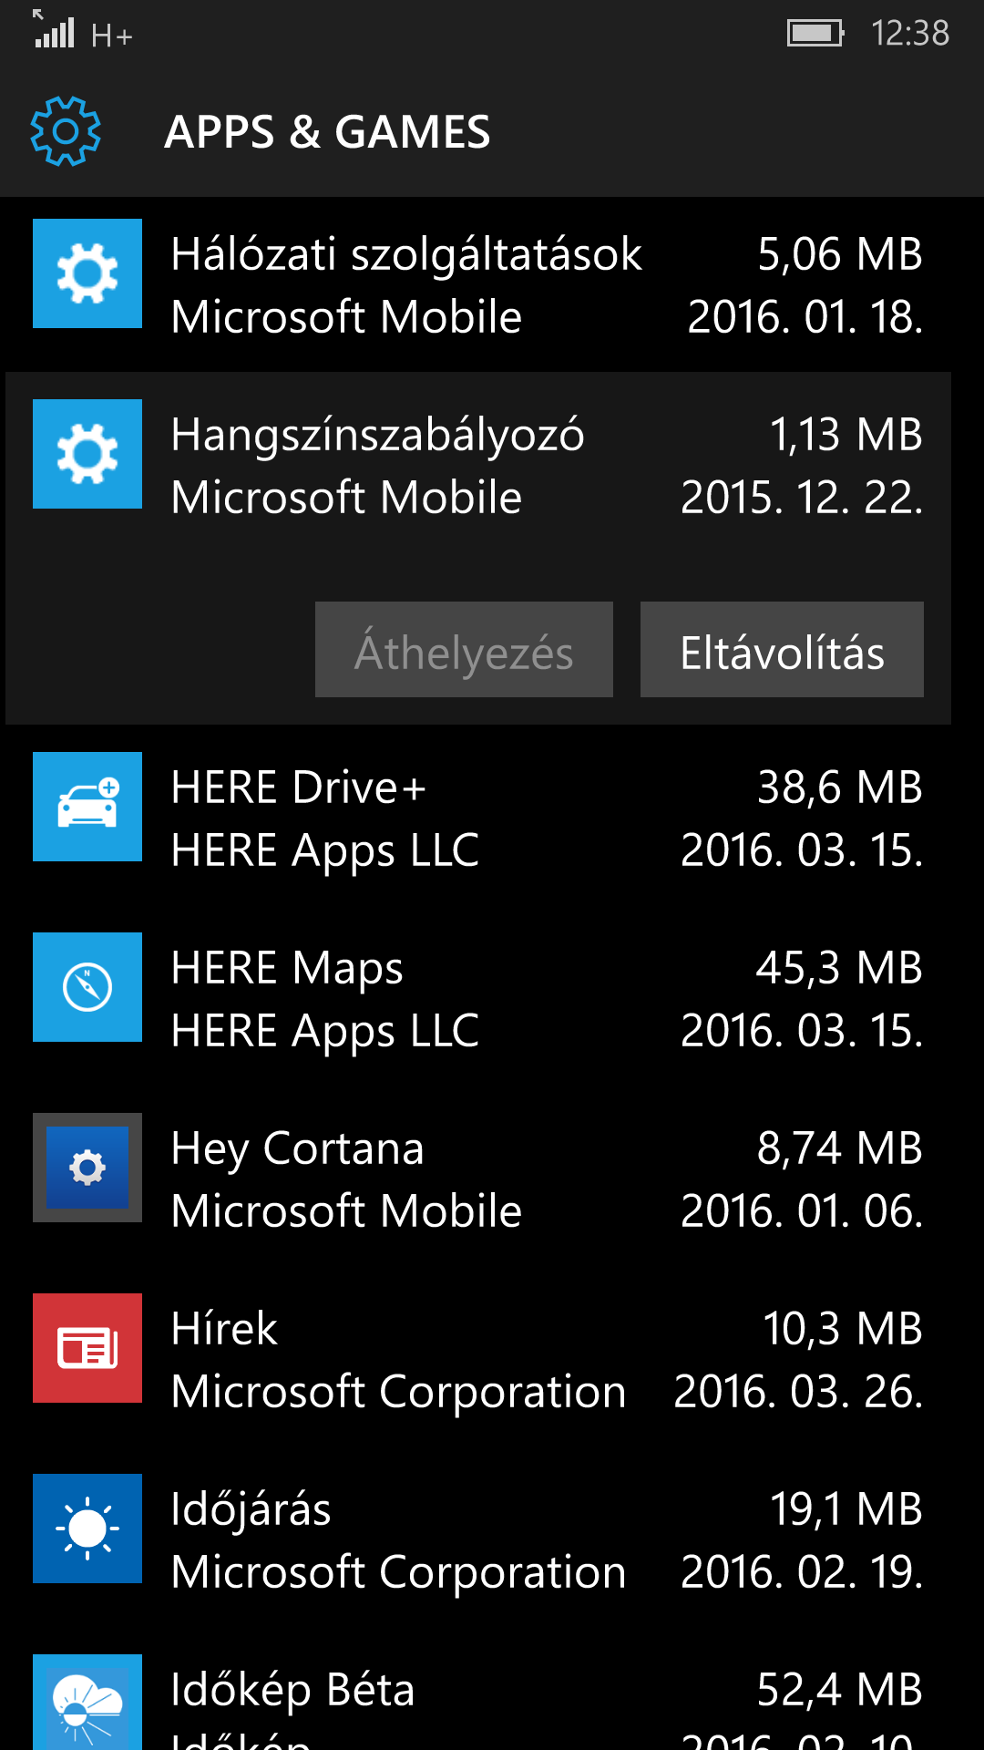Image resolution: width=984 pixels, height=1750 pixels.
Task: Tap the battery status icon
Action: (815, 34)
